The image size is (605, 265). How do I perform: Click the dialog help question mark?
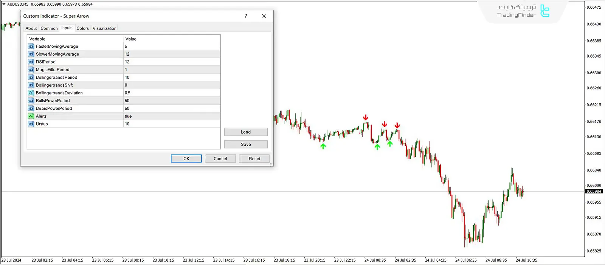246,16
